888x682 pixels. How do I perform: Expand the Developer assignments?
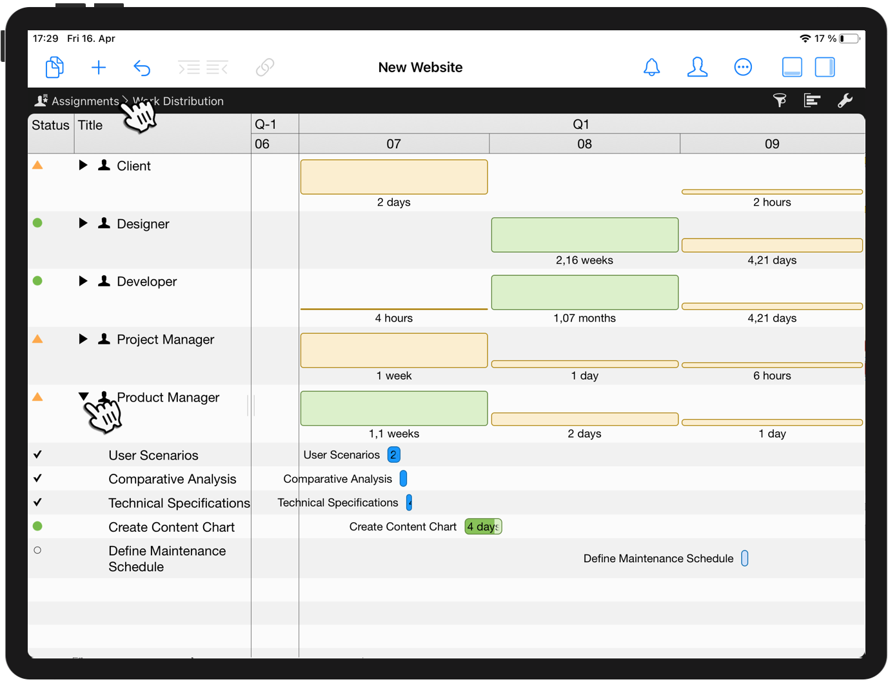84,281
